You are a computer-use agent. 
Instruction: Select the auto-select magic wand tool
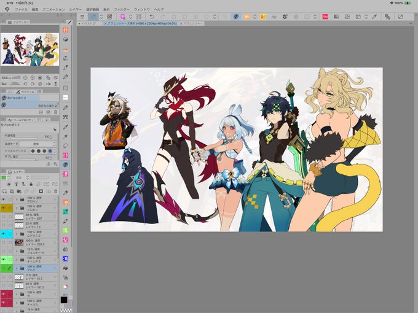tap(65, 136)
